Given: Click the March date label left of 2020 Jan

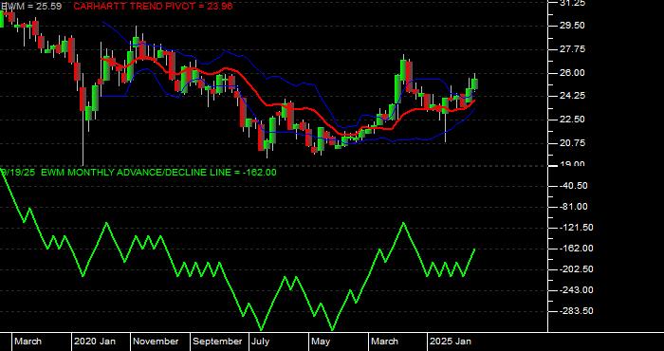Looking at the screenshot, I should coord(28,342).
